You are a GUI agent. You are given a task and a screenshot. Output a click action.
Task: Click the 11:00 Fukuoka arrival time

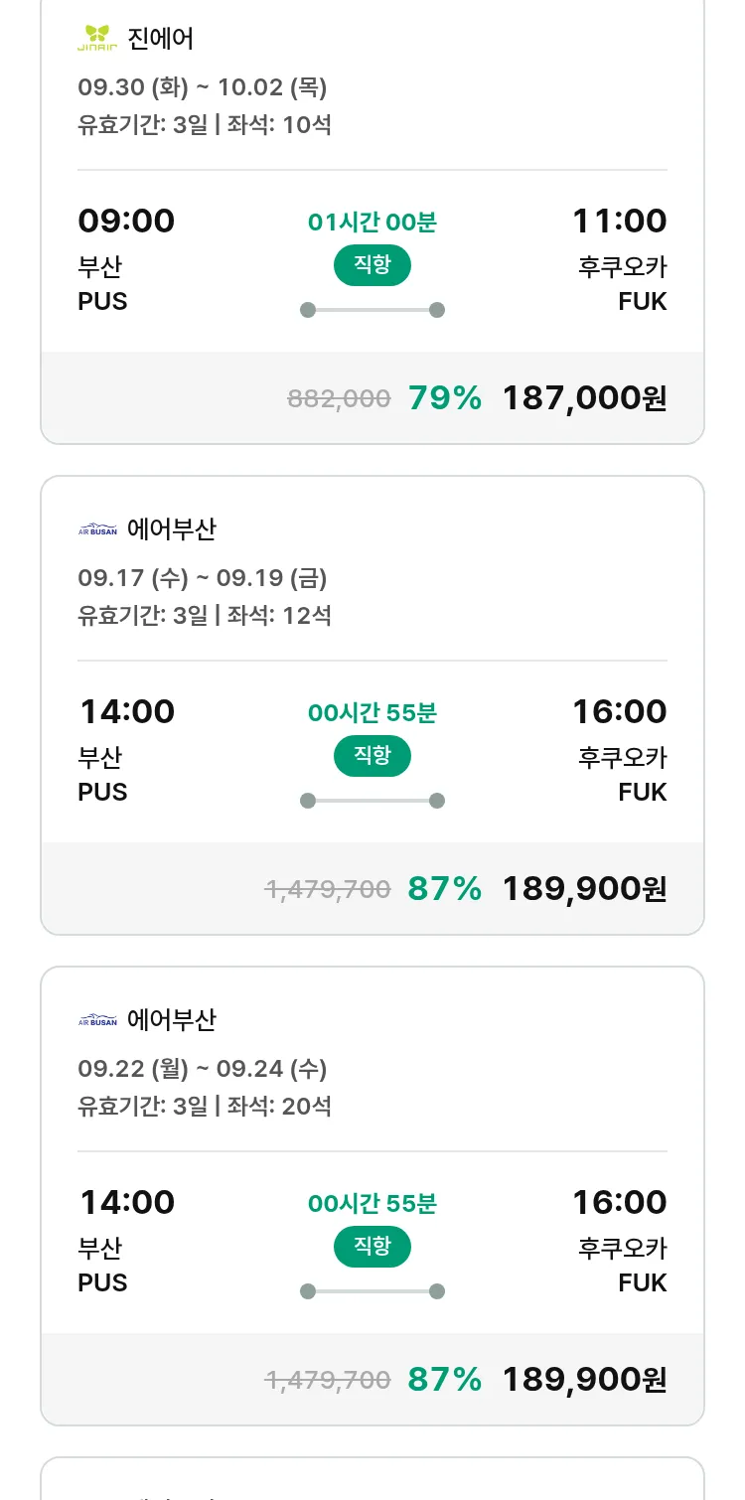click(x=619, y=221)
